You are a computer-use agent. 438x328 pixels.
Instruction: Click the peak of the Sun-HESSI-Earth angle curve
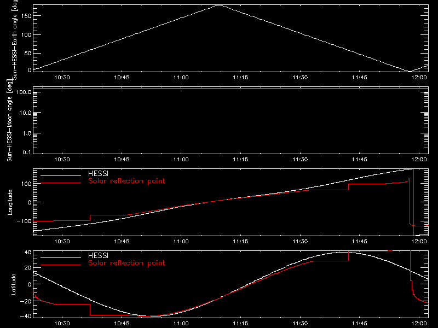coord(219,5)
